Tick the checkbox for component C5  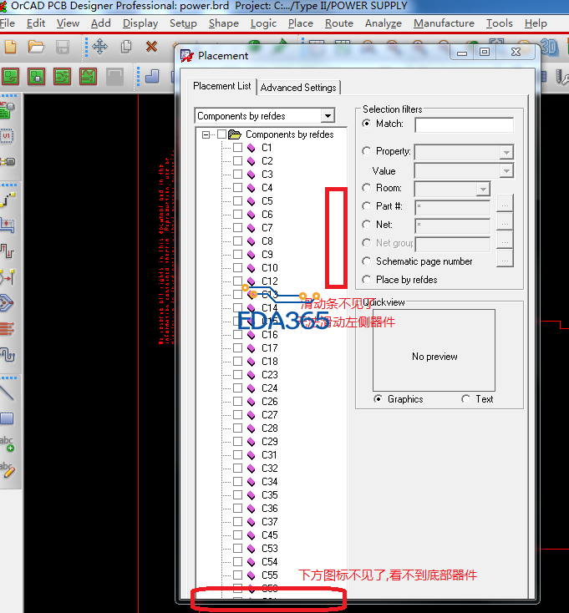pos(238,201)
